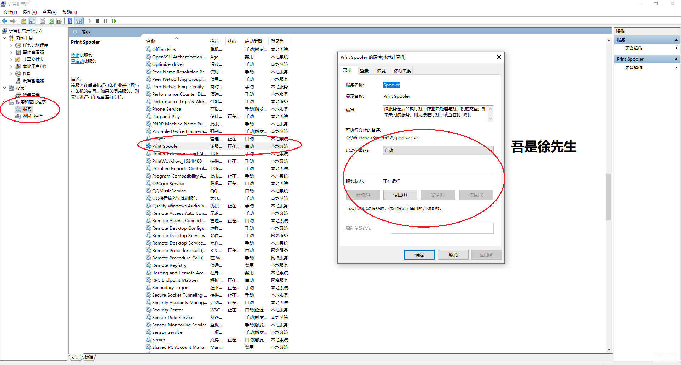Open Help via the question mark icon
The width and height of the screenshot is (681, 365).
pos(70,21)
